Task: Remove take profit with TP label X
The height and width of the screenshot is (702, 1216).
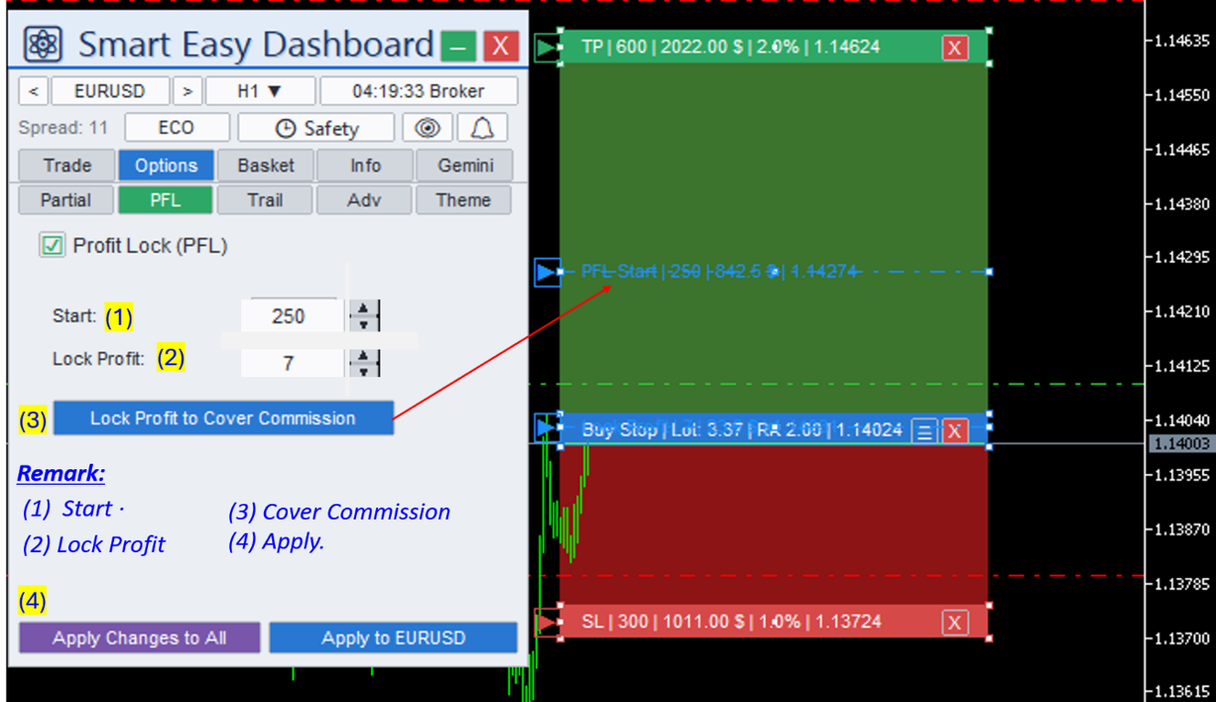Action: (955, 48)
